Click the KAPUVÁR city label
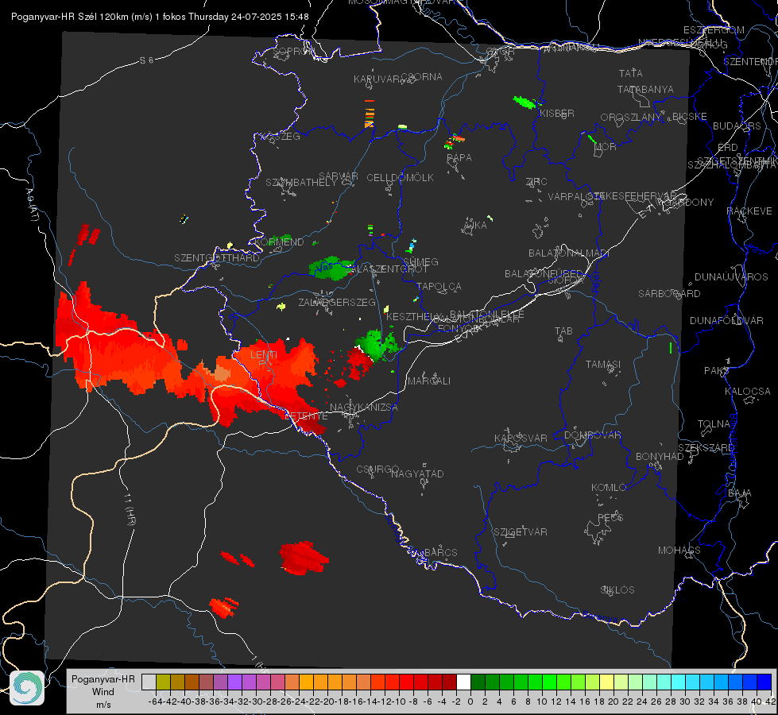Screen dimensions: 778x715 click(x=377, y=79)
